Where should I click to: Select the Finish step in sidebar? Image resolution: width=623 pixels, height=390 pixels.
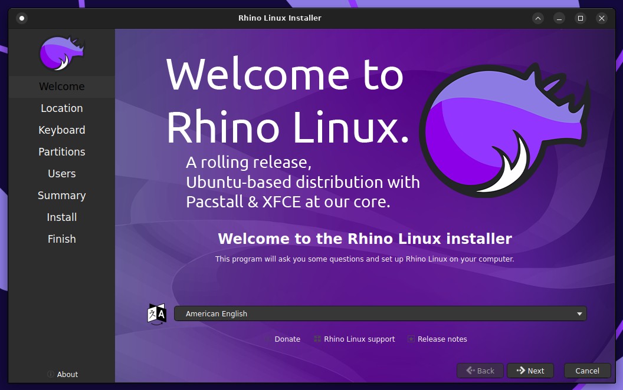61,239
